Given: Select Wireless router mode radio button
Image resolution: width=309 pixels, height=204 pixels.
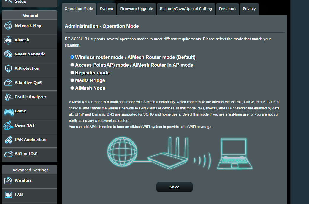Looking at the screenshot, I should coord(72,57).
